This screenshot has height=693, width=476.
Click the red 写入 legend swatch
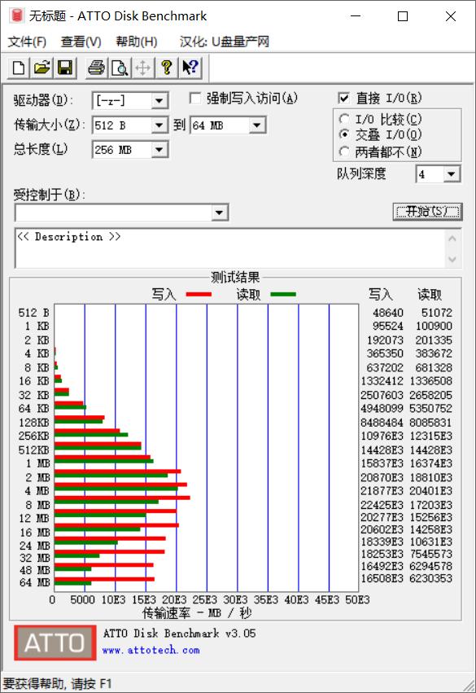(x=199, y=294)
